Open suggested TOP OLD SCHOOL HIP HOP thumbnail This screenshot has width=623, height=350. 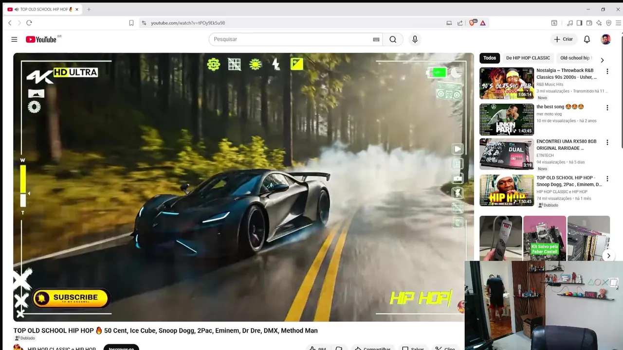pos(507,191)
